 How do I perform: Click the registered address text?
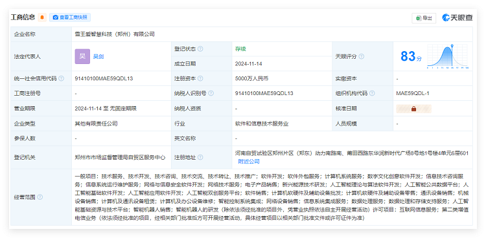pos(352,153)
